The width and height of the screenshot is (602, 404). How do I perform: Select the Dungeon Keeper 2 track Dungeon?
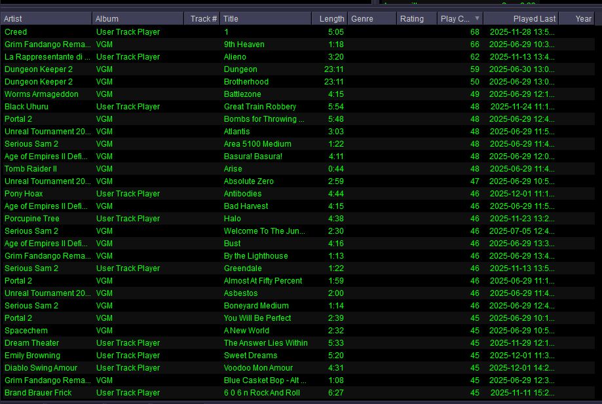(x=297, y=69)
